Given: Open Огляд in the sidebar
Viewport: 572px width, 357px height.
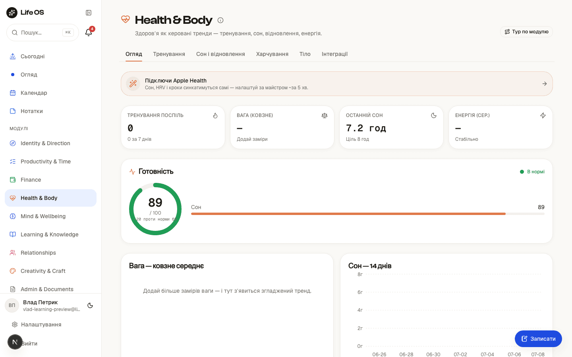Looking at the screenshot, I should click(50, 75).
